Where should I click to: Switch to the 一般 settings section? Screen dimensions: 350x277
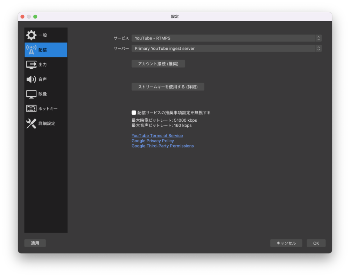pyautogui.click(x=46, y=35)
